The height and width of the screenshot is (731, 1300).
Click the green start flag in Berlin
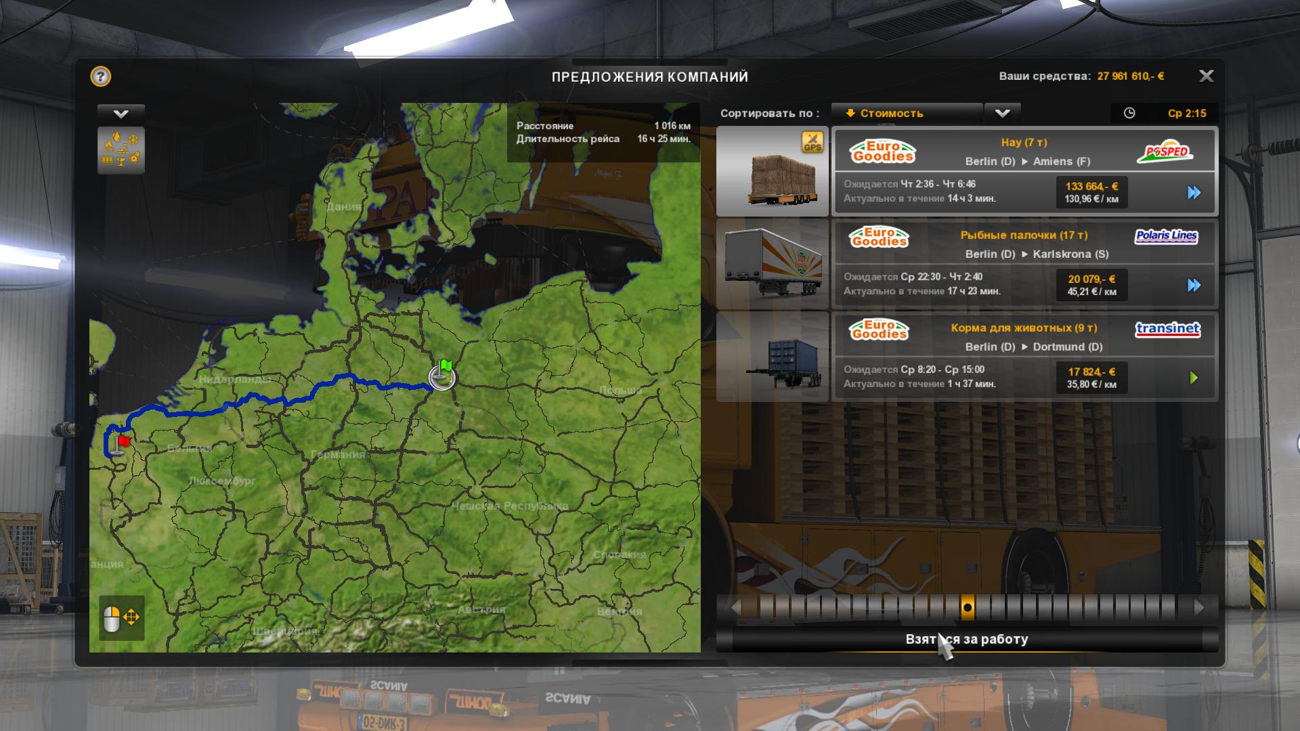(x=445, y=368)
